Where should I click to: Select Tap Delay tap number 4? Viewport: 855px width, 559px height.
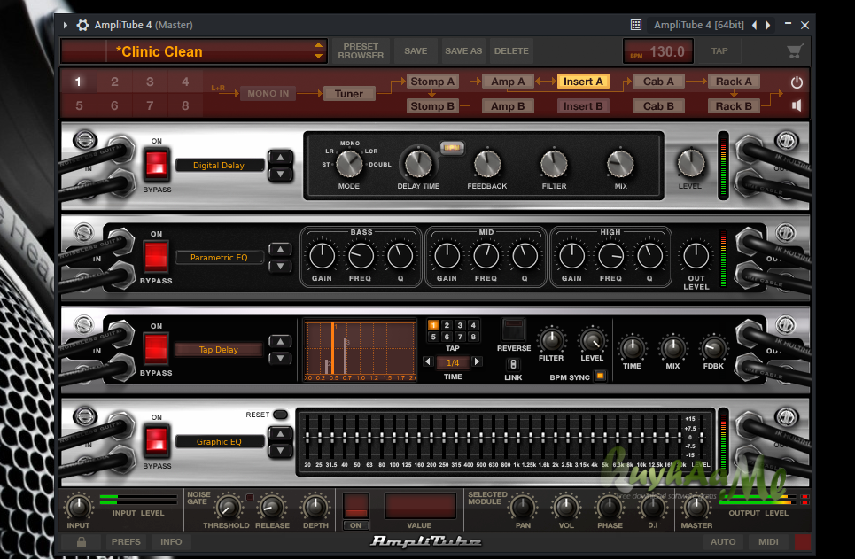473,325
